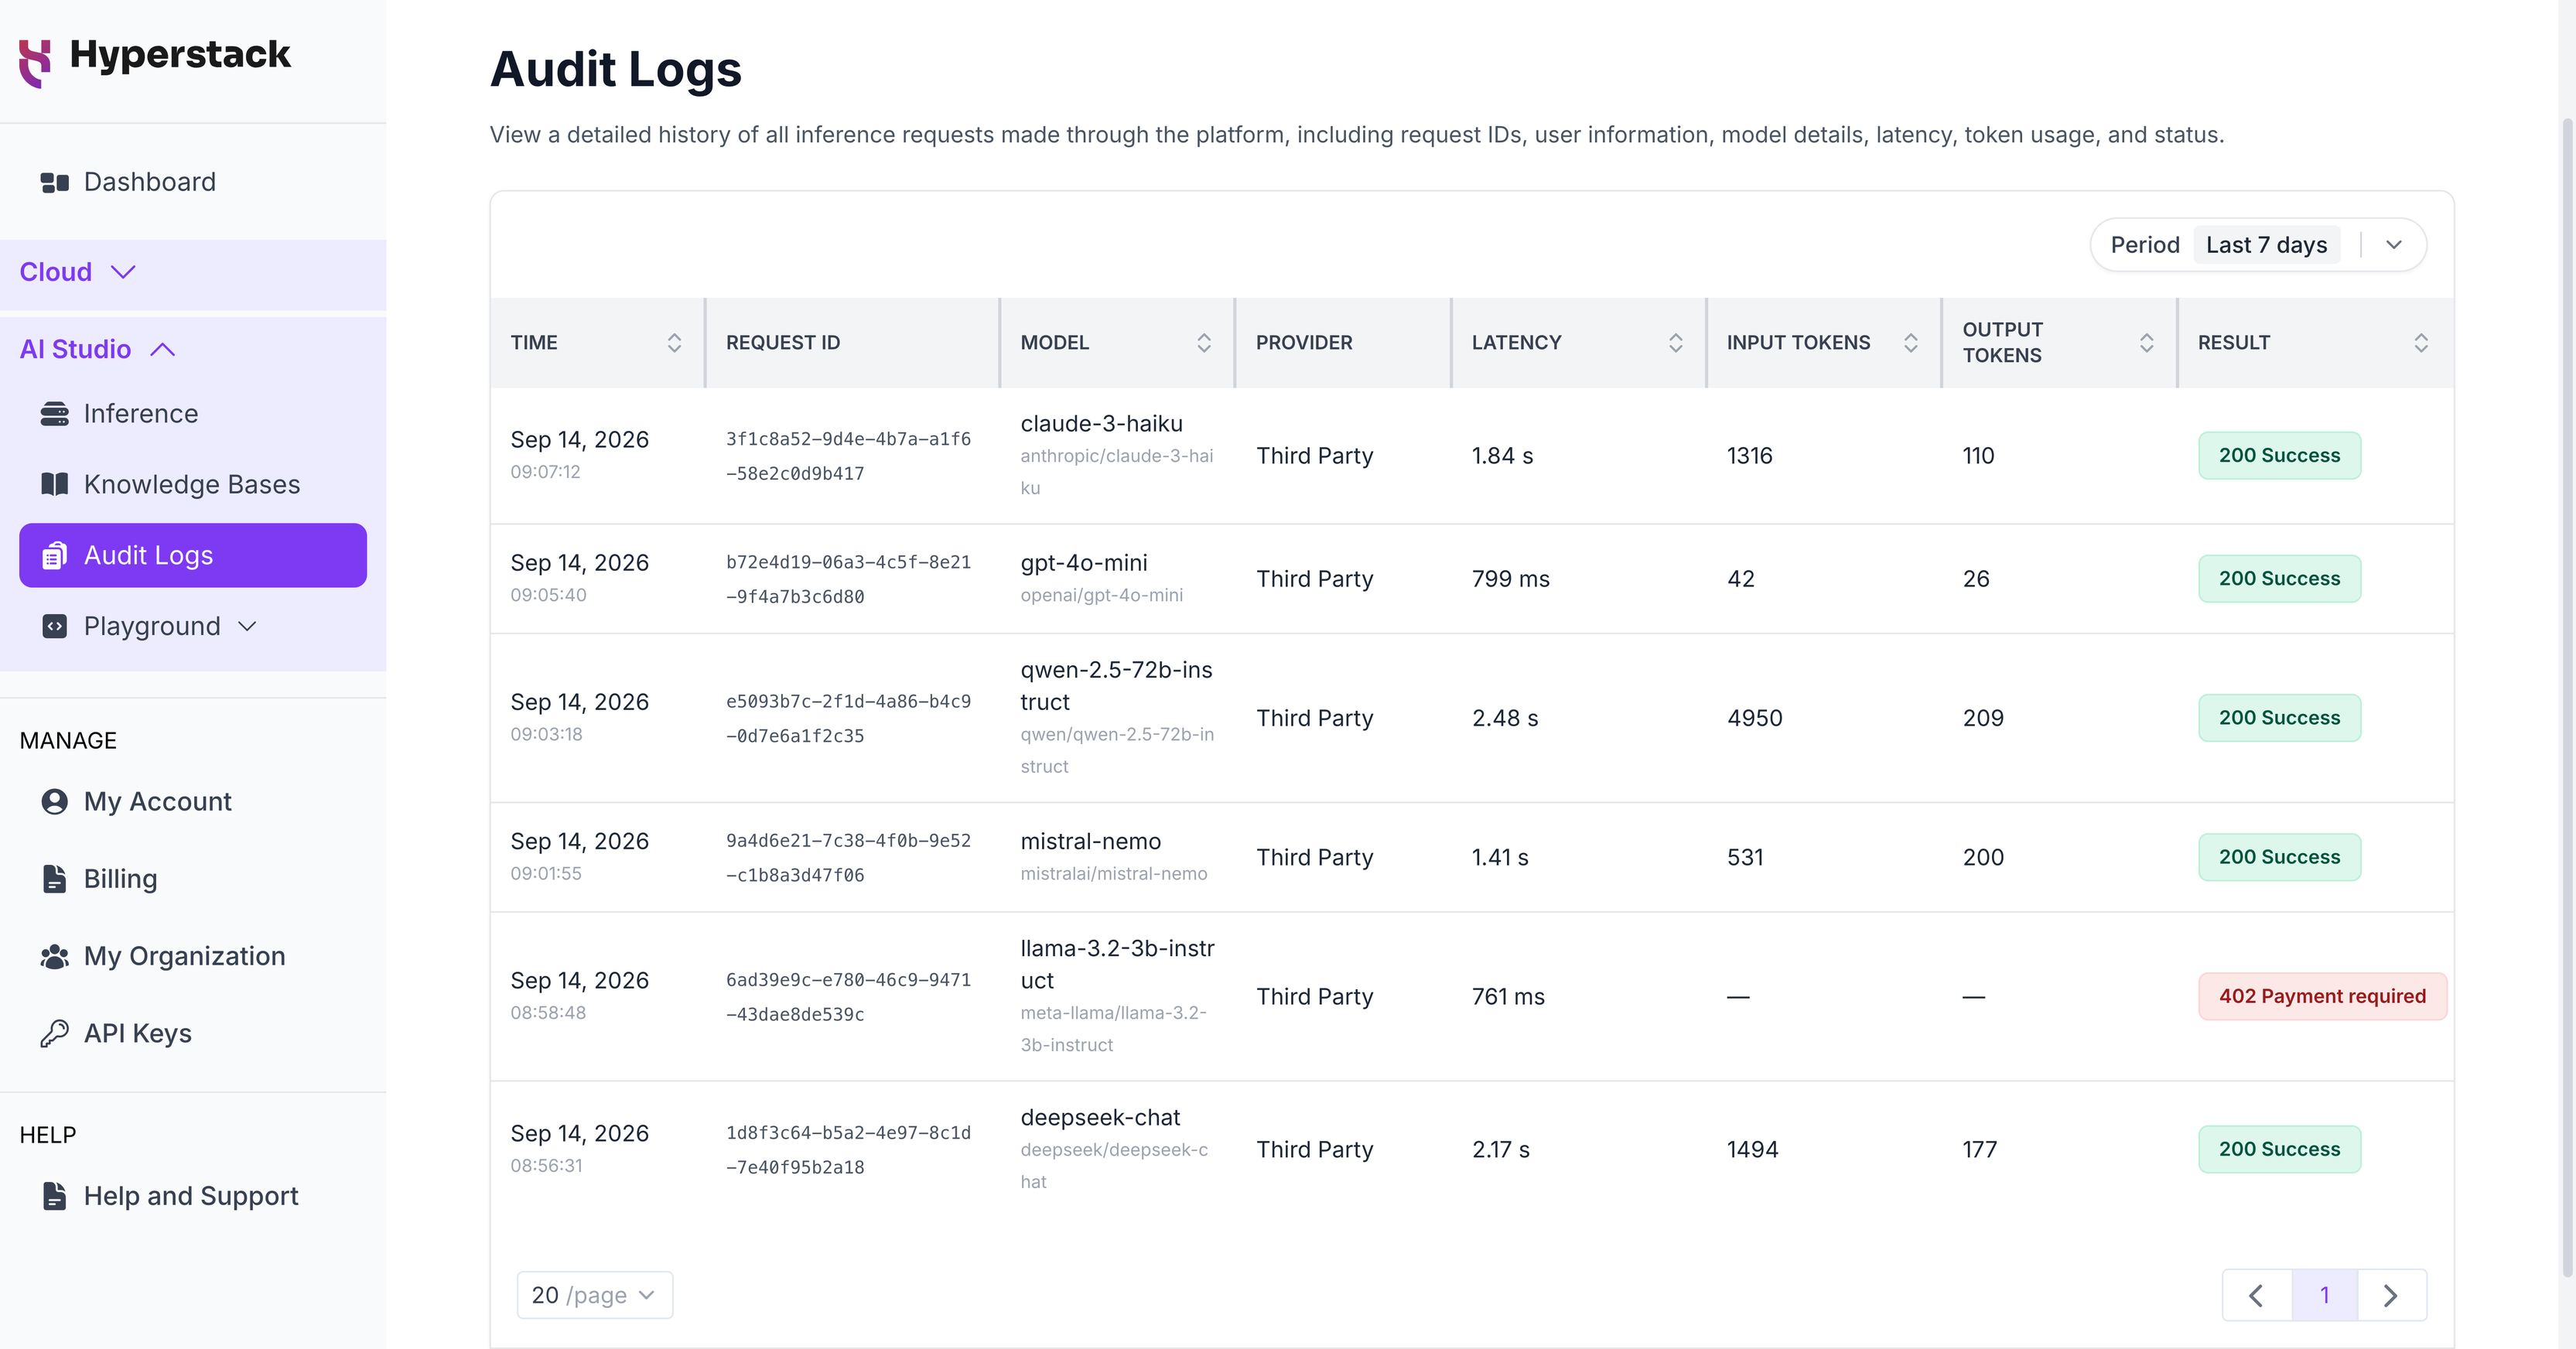Expand the Playground submenu chevron
Viewport: 2576px width, 1349px height.
[x=247, y=627]
